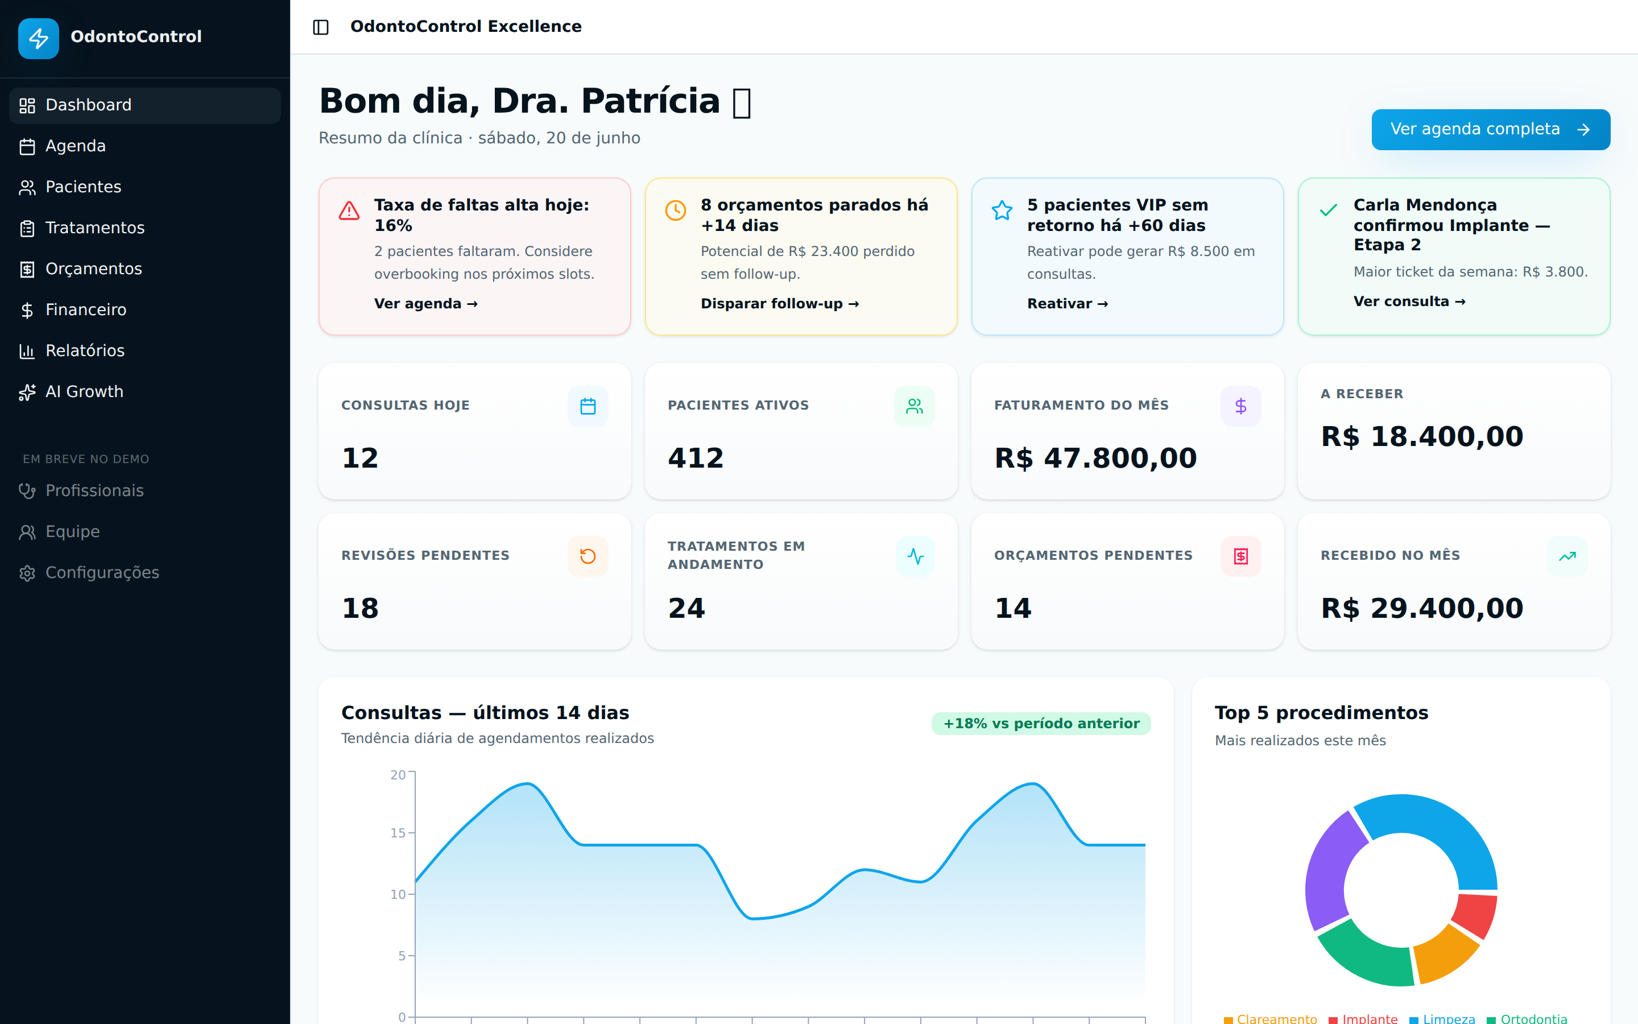
Task: Go to Agenda in the sidebar
Action: [145, 146]
